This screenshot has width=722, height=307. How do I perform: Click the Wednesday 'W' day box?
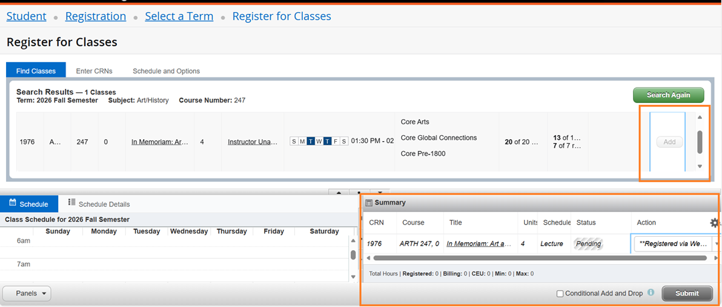[319, 141]
